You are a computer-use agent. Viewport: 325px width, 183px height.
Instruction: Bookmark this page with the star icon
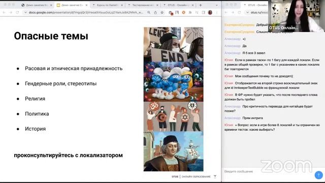click(x=162, y=12)
